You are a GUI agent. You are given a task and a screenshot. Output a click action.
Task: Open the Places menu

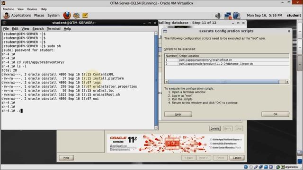[x=39, y=15]
